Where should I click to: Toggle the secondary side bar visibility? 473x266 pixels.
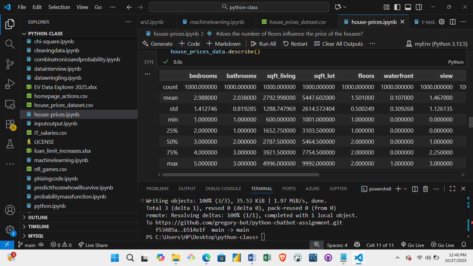419,7
